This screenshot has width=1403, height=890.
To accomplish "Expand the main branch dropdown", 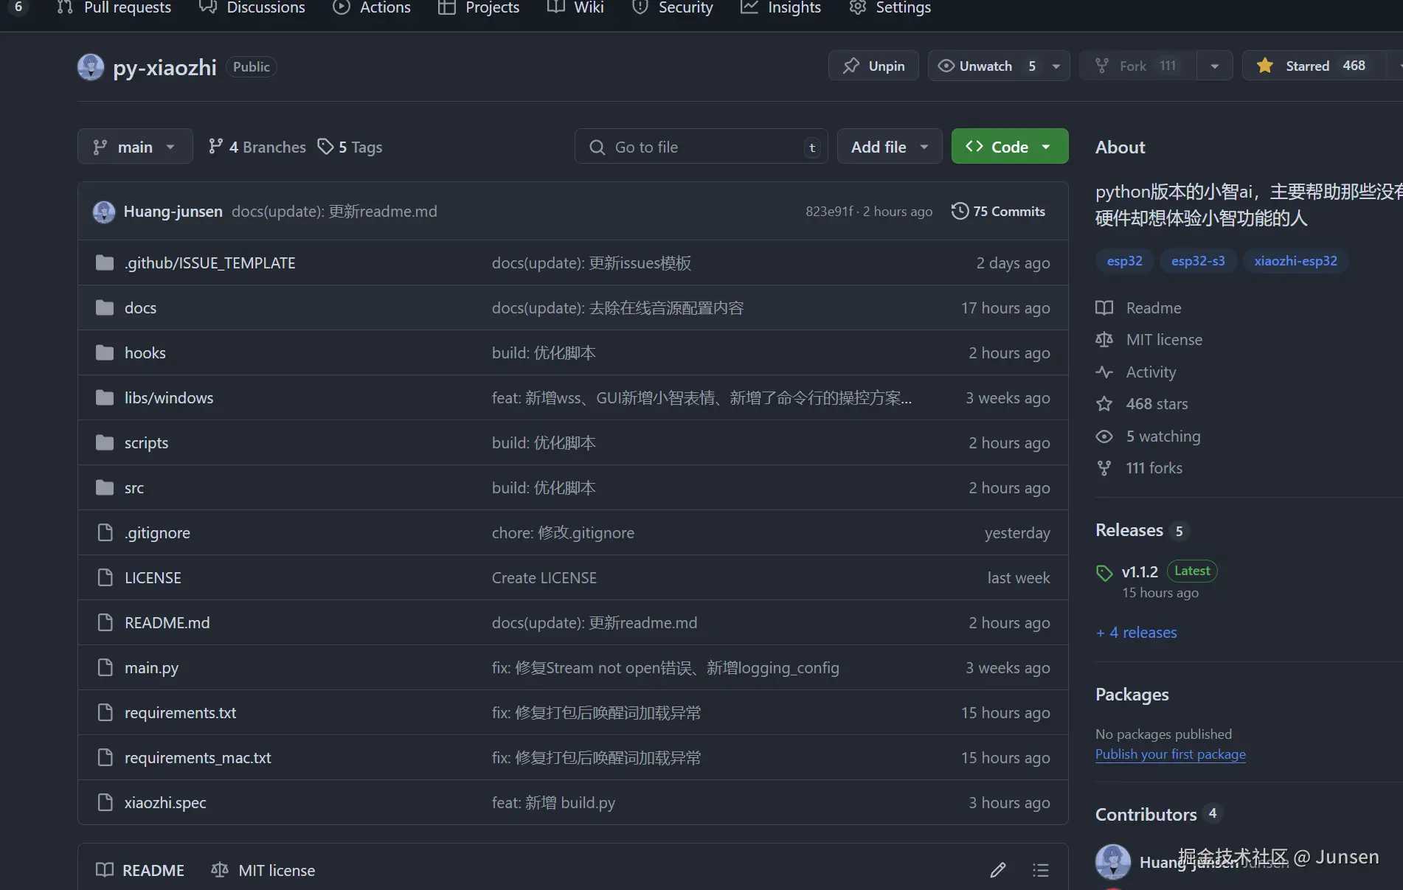I will click(x=135, y=146).
